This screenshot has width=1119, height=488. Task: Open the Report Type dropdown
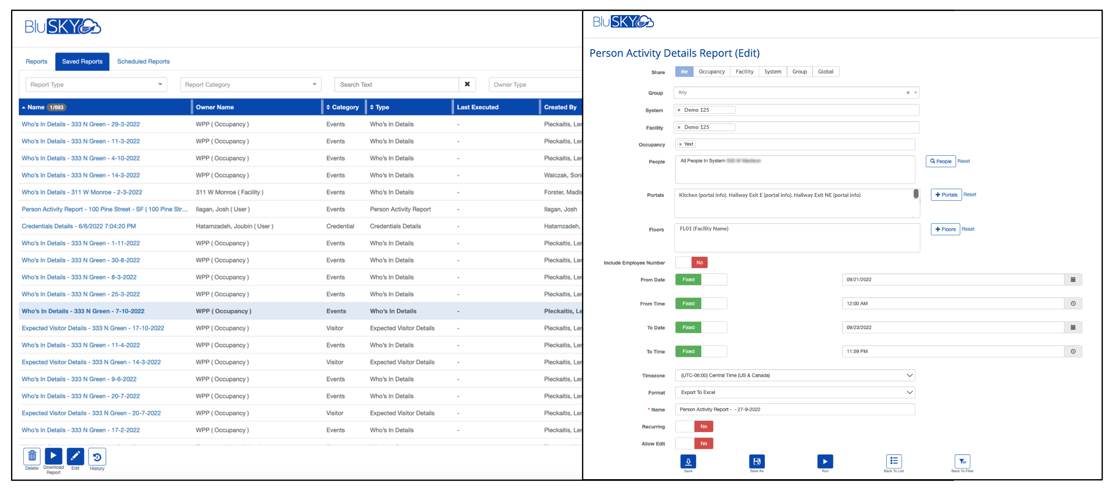click(96, 85)
